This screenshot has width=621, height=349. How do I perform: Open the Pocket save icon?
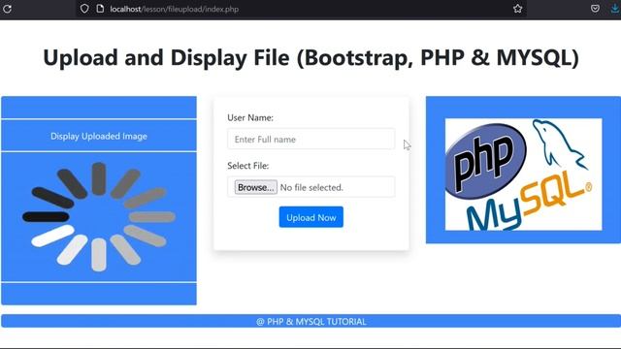pyautogui.click(x=595, y=9)
